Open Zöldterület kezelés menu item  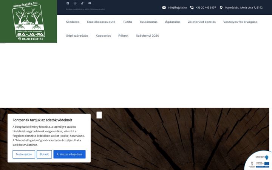(202, 22)
